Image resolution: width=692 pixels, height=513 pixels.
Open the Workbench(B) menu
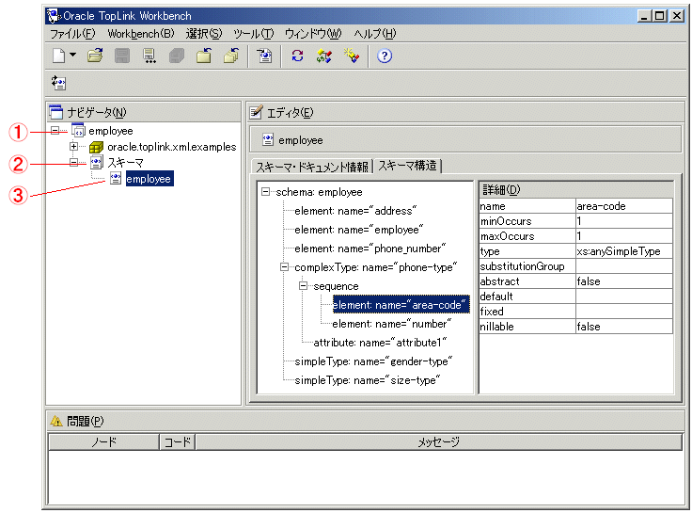[141, 34]
